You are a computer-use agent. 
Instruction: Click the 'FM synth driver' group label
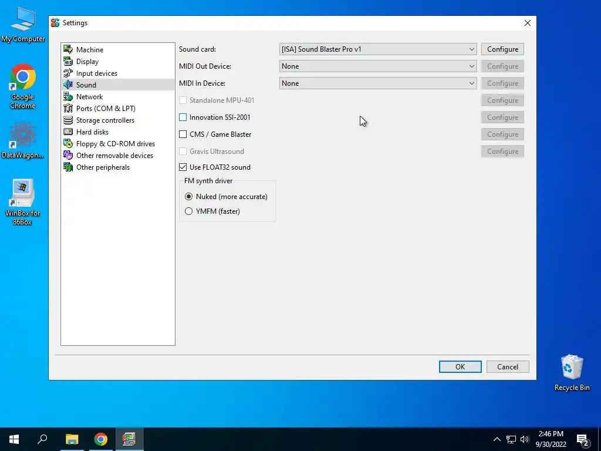point(208,181)
